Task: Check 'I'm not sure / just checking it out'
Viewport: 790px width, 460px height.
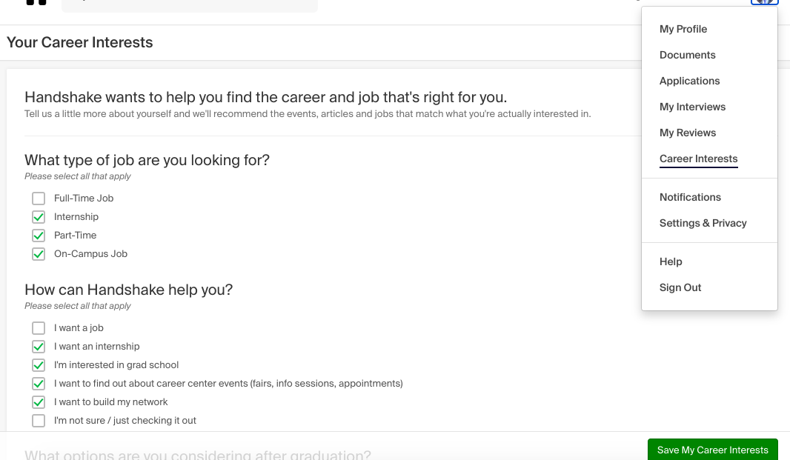Action: 39,421
